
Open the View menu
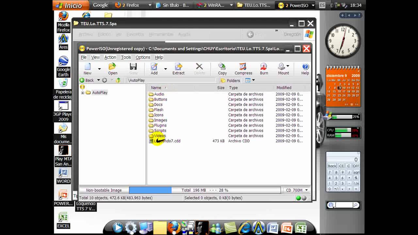pos(95,57)
